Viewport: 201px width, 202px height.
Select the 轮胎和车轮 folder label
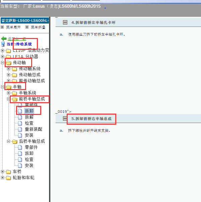pos(24,178)
